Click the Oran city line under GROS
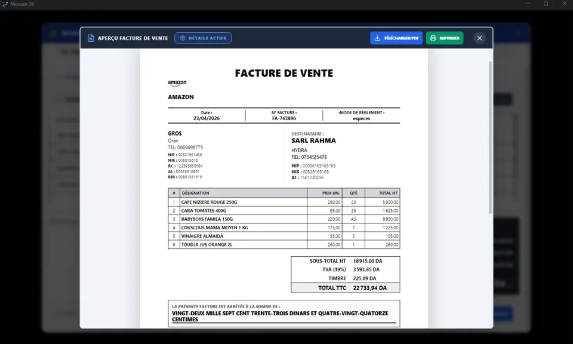 click(x=173, y=141)
